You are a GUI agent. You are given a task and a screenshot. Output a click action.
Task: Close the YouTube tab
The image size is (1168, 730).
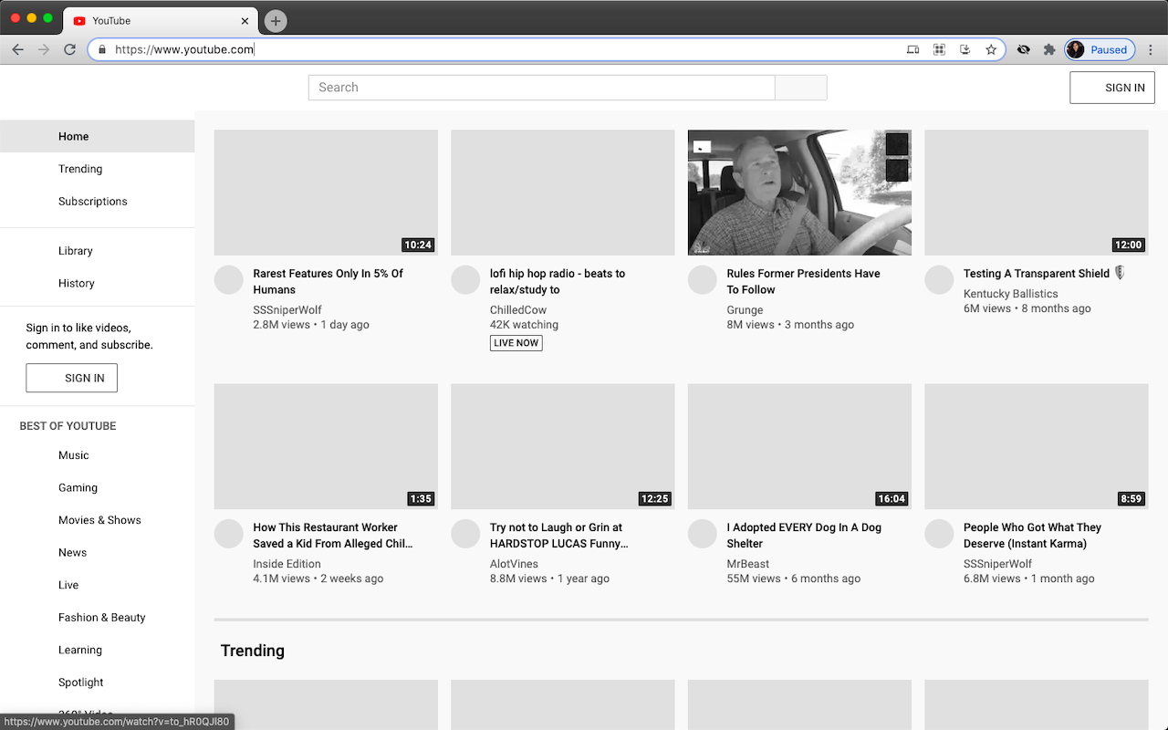[x=245, y=21]
